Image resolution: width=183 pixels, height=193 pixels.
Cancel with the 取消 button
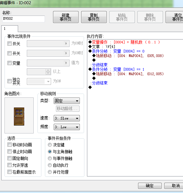pos(174,186)
